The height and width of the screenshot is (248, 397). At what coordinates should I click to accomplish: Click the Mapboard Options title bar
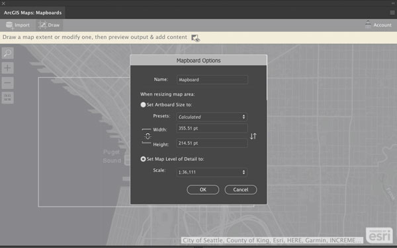[198, 61]
